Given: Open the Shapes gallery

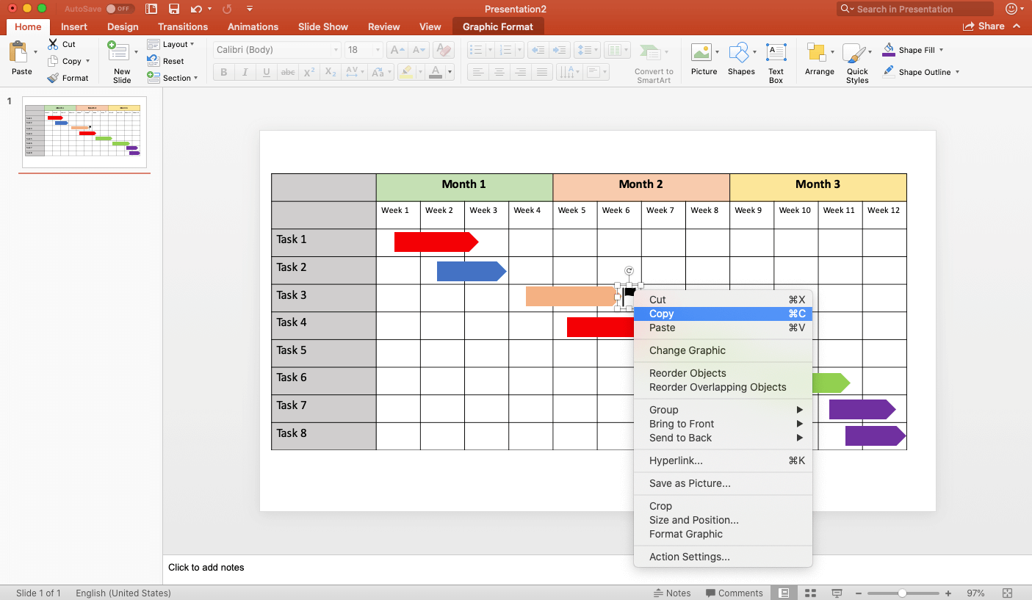Looking at the screenshot, I should (x=740, y=54).
